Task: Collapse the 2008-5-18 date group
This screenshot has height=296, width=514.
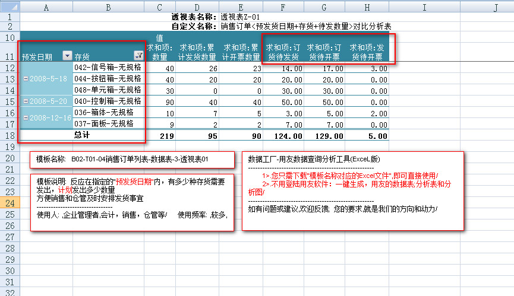Action: 24,79
